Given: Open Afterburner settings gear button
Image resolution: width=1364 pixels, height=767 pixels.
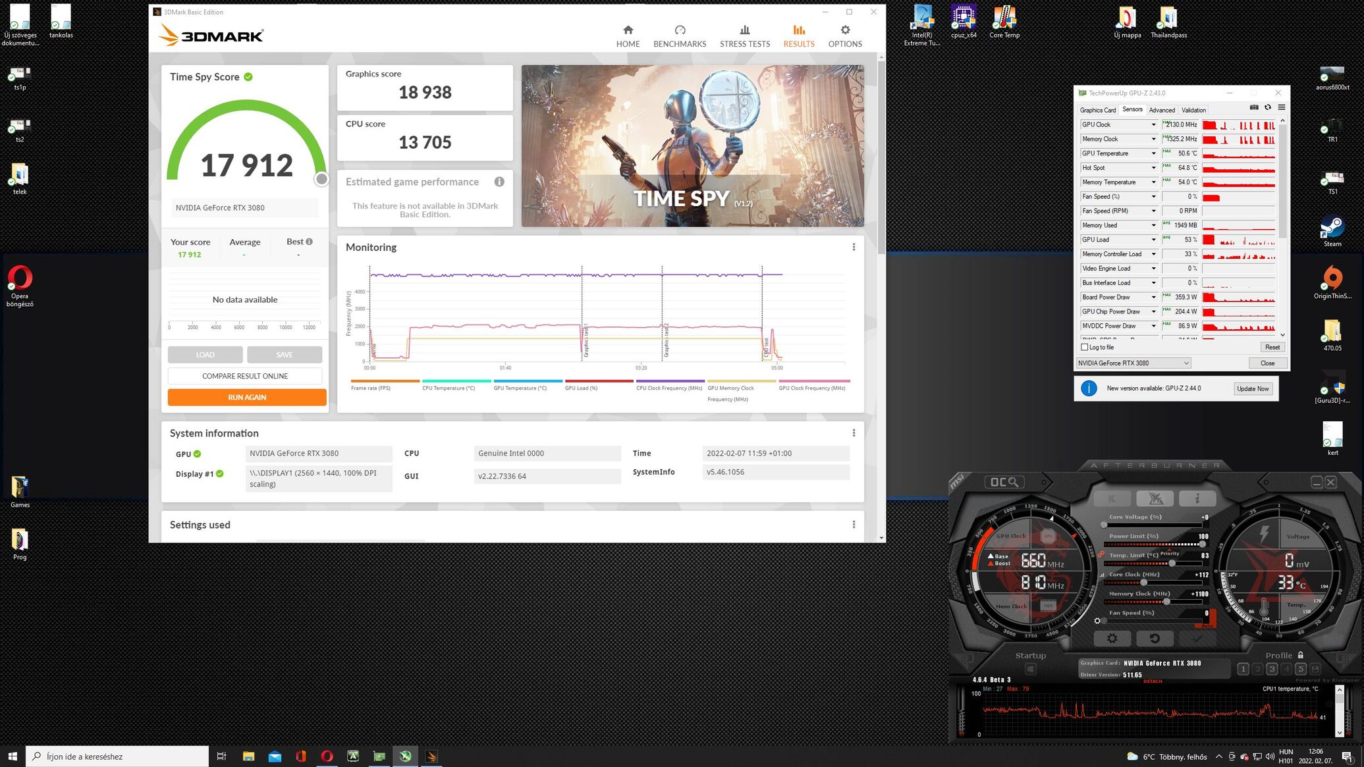Looking at the screenshot, I should 1112,638.
